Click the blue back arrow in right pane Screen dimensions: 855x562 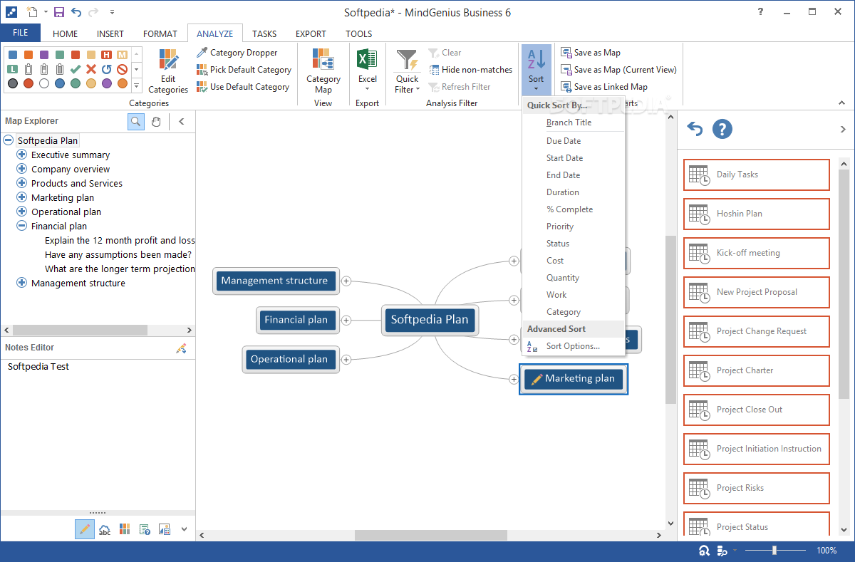695,129
